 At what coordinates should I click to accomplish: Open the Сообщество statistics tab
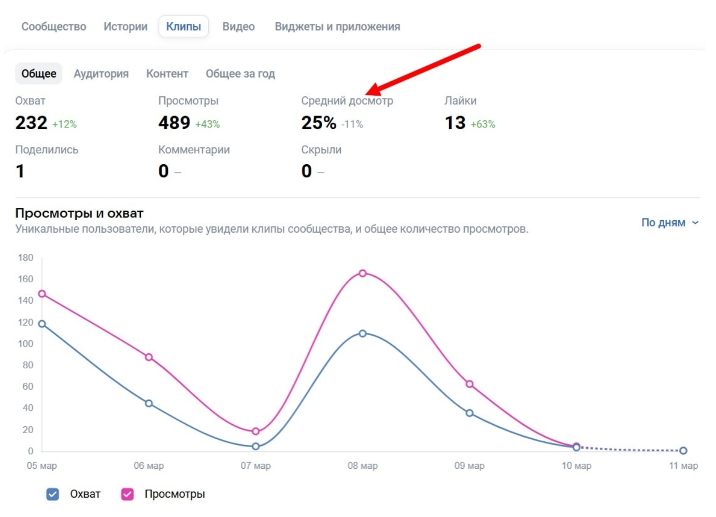53,26
